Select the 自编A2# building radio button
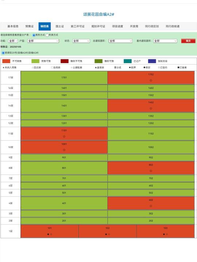This screenshot has height=262, width=197. point(3,53)
